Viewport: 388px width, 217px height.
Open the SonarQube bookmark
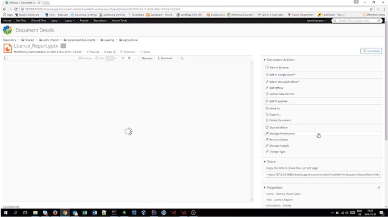pos(136,15)
